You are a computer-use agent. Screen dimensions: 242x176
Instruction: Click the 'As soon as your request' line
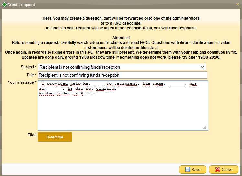121,28
